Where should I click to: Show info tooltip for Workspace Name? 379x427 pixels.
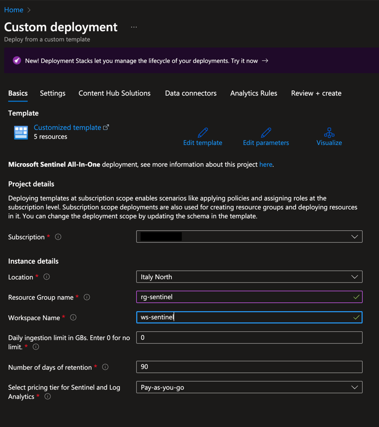(73, 318)
